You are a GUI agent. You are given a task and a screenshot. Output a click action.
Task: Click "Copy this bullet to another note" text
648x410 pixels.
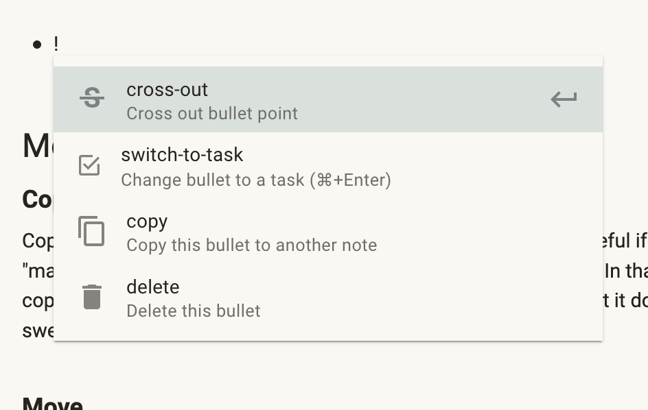click(252, 245)
